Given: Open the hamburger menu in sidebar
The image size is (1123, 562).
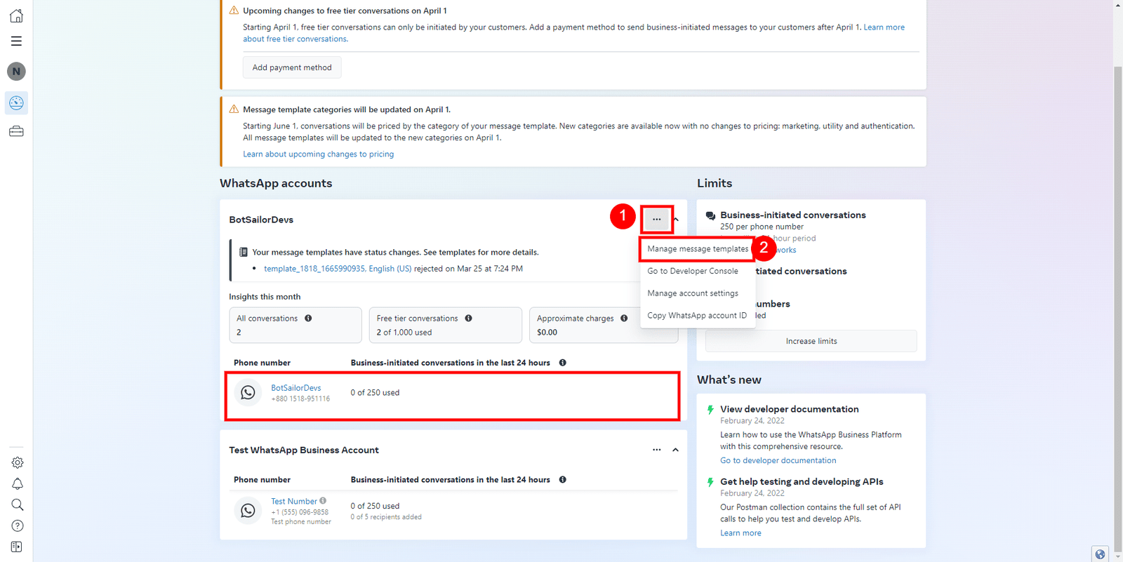Looking at the screenshot, I should tap(16, 41).
